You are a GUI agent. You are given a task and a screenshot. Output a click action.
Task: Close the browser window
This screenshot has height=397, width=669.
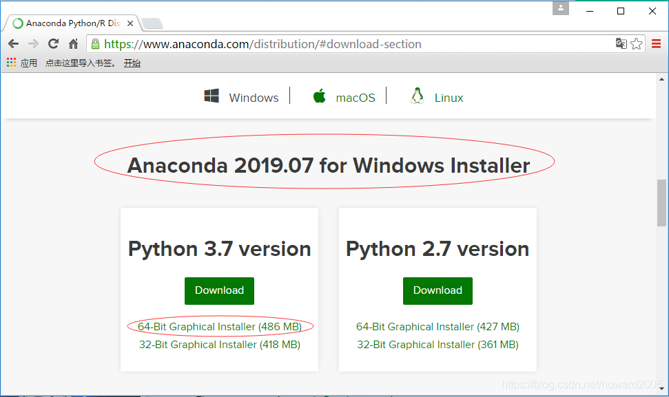click(x=652, y=11)
